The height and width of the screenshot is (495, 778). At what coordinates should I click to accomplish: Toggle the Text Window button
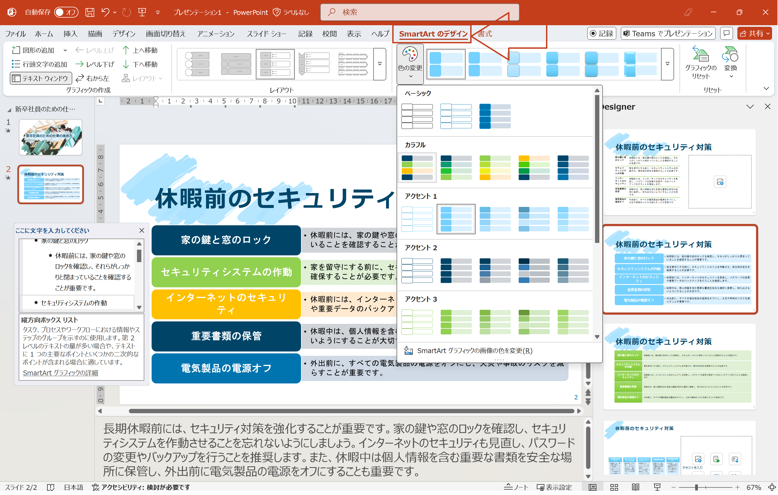point(40,78)
